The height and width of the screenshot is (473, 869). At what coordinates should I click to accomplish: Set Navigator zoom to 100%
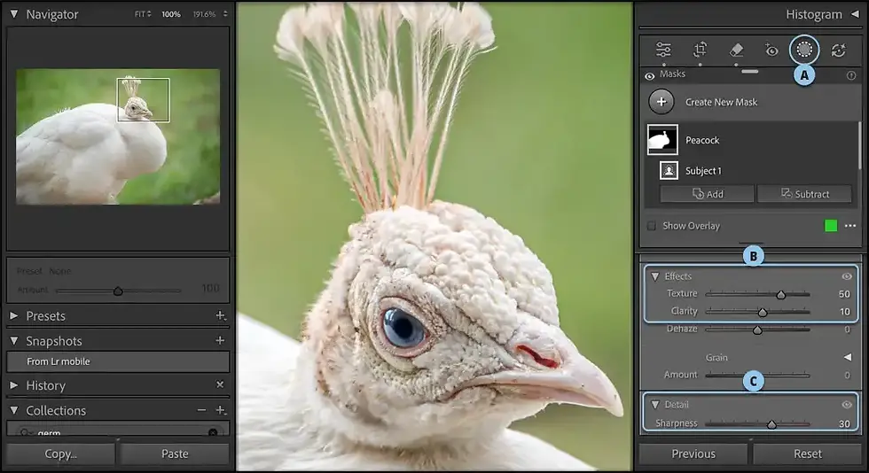click(x=171, y=14)
